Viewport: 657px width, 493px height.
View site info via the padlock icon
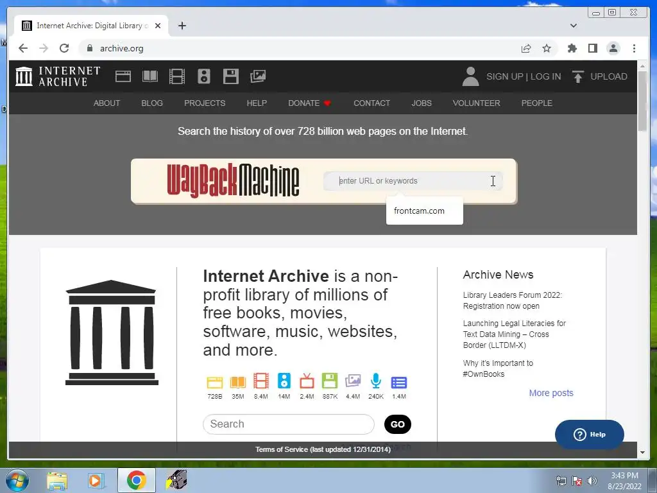89,48
